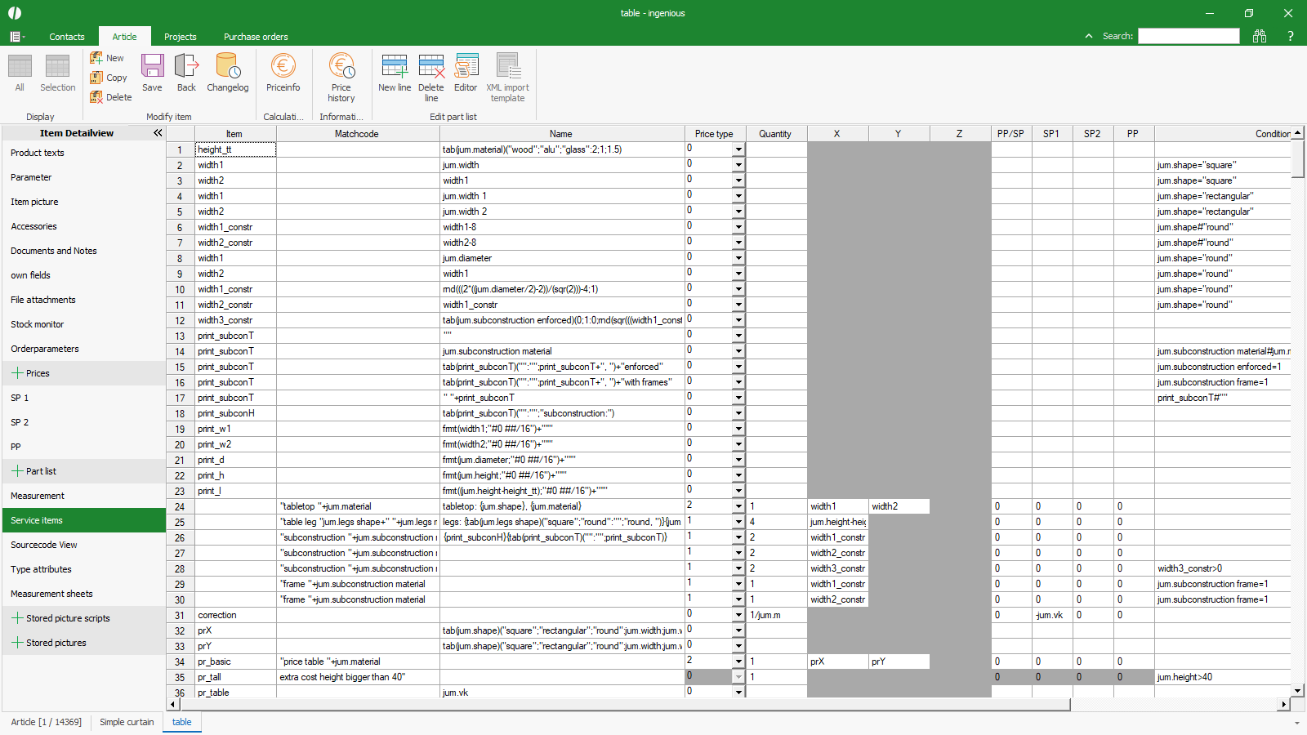This screenshot has width=1307, height=735.
Task: Click the Save icon in ribbon
Action: pyautogui.click(x=152, y=72)
